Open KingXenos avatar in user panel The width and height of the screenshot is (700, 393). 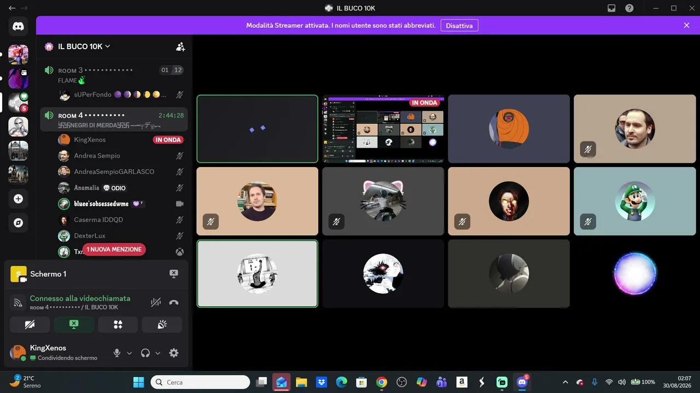[x=18, y=353]
